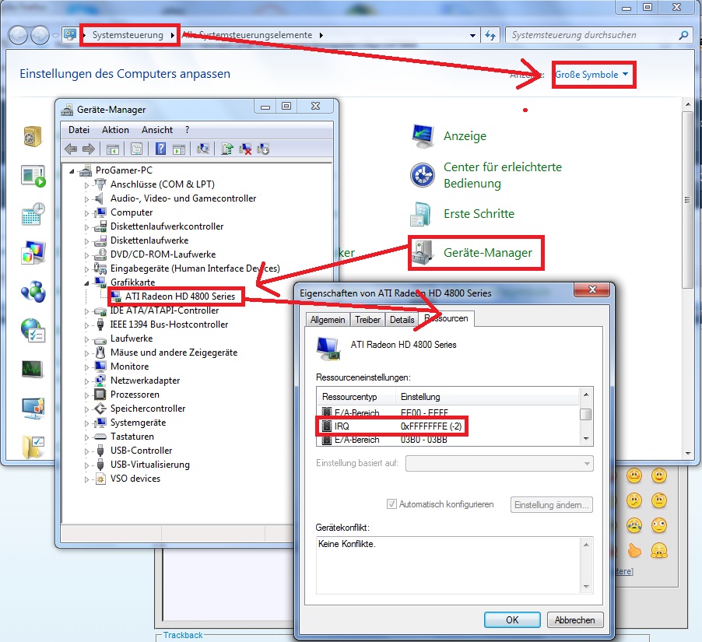Switch to the Treiber tab
This screenshot has width=702, height=642.
[367, 320]
